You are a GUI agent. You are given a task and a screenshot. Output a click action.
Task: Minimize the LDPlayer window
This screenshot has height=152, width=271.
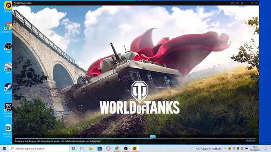pos(247,3)
